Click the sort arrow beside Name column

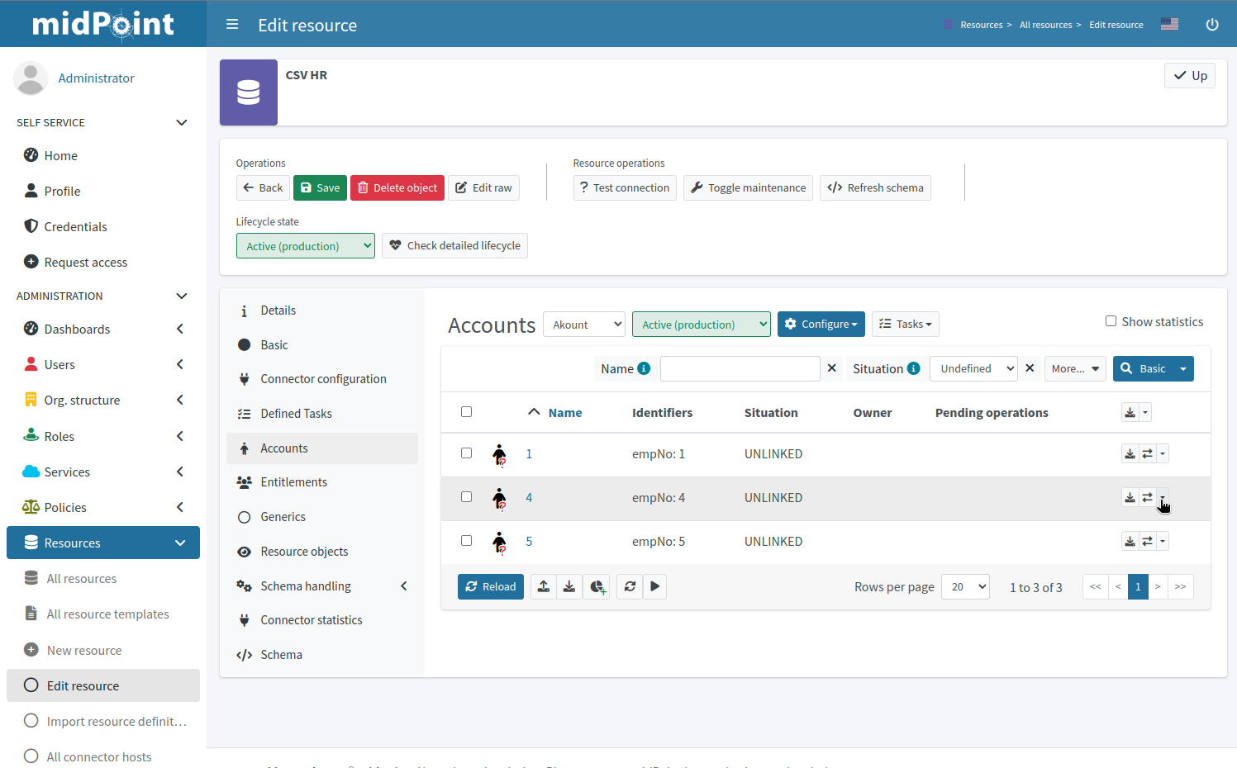(x=534, y=412)
